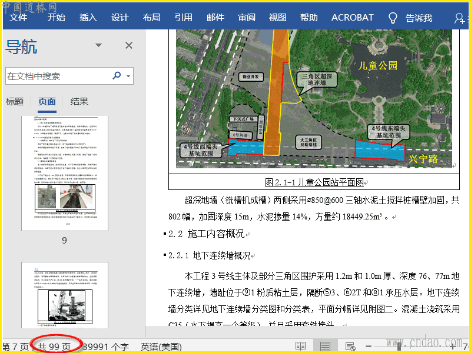
Task: Open the 文件 menu
Action: click(x=18, y=18)
